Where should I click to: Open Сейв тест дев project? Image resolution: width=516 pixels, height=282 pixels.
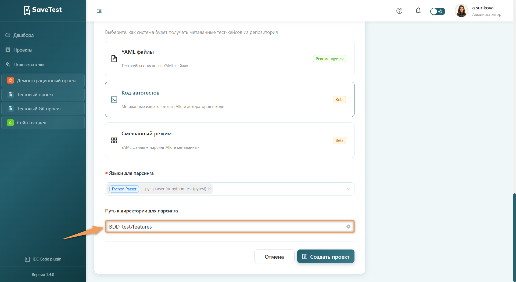43,123
